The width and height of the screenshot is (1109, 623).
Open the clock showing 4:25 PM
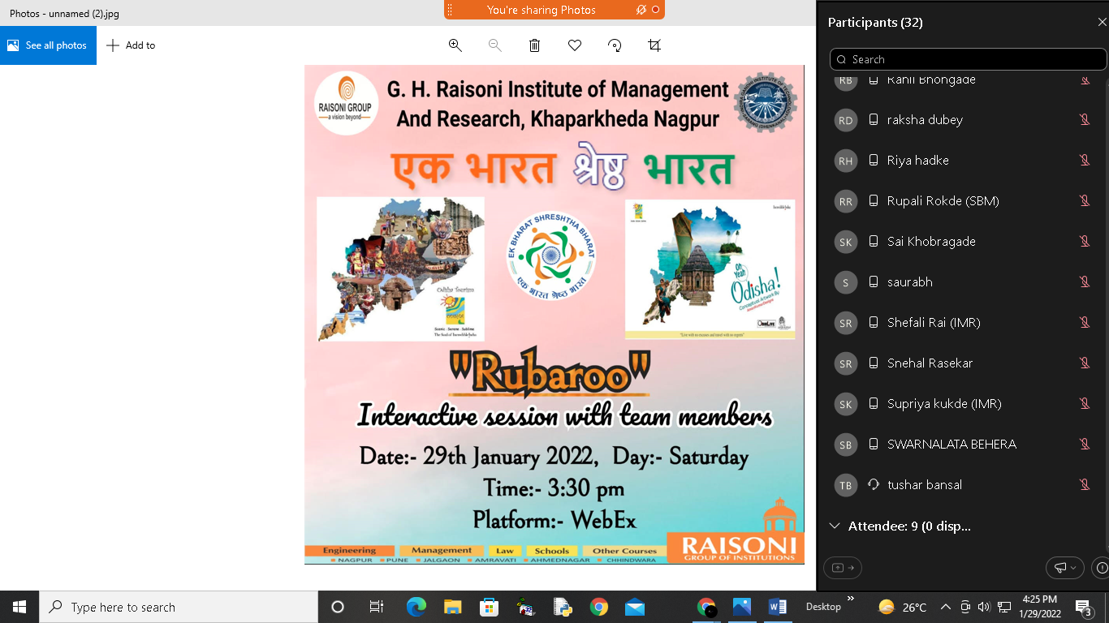[x=1040, y=607]
